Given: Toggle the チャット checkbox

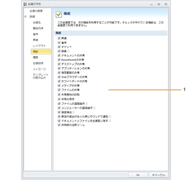Looking at the screenshot, I should 59,47.
